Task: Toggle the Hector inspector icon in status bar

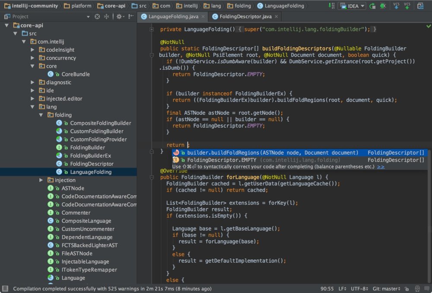Action: pyautogui.click(x=416, y=289)
